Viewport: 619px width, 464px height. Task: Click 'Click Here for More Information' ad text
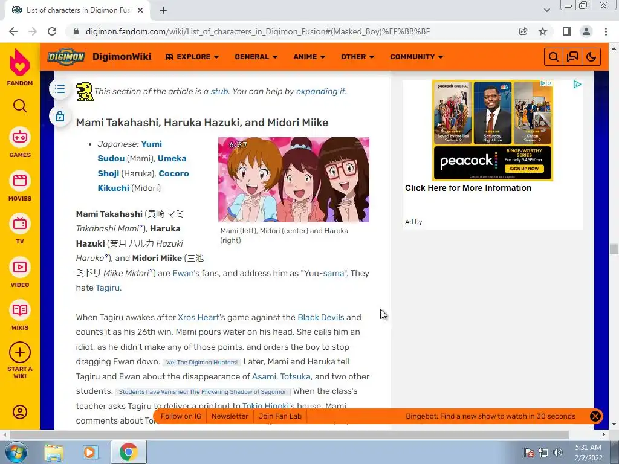tap(468, 188)
